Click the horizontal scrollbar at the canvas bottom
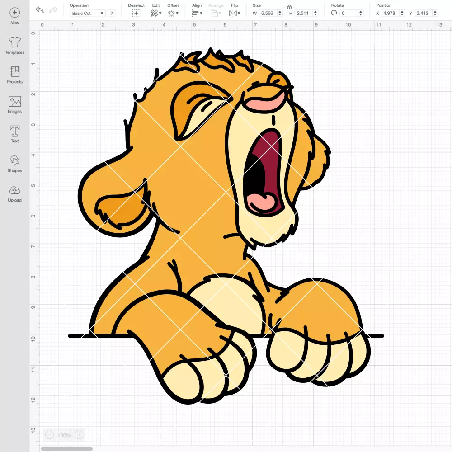 click(66, 449)
